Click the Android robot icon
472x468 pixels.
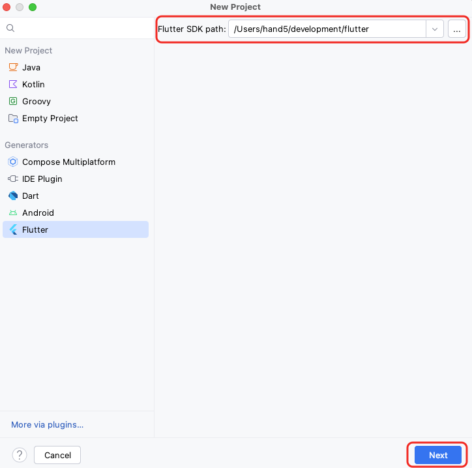point(13,212)
